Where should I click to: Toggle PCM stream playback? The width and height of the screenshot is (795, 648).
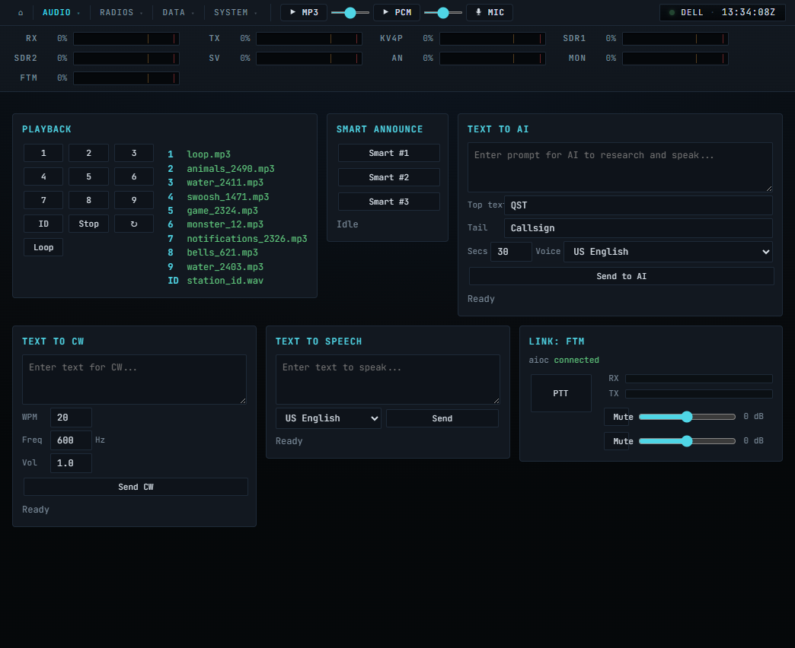397,12
